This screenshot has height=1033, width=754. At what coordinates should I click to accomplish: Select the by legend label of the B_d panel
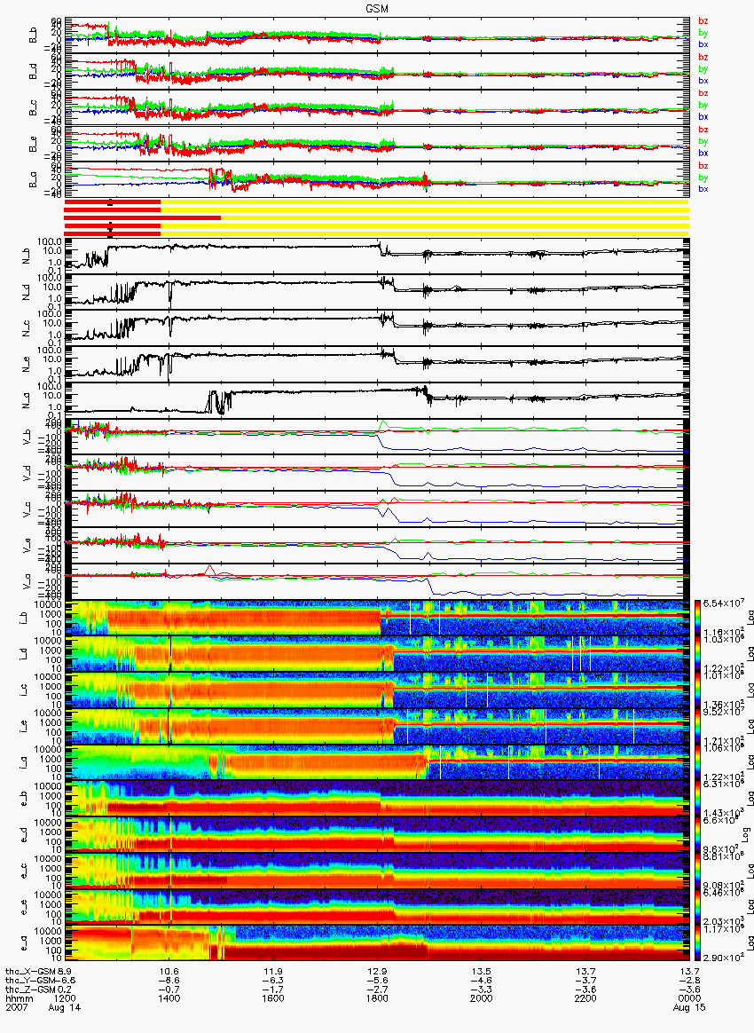(703, 68)
